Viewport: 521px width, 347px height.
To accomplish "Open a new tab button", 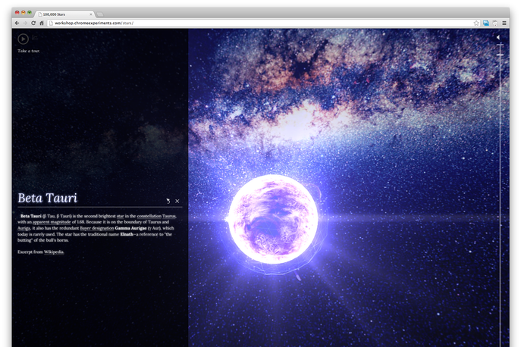I will (100, 13).
